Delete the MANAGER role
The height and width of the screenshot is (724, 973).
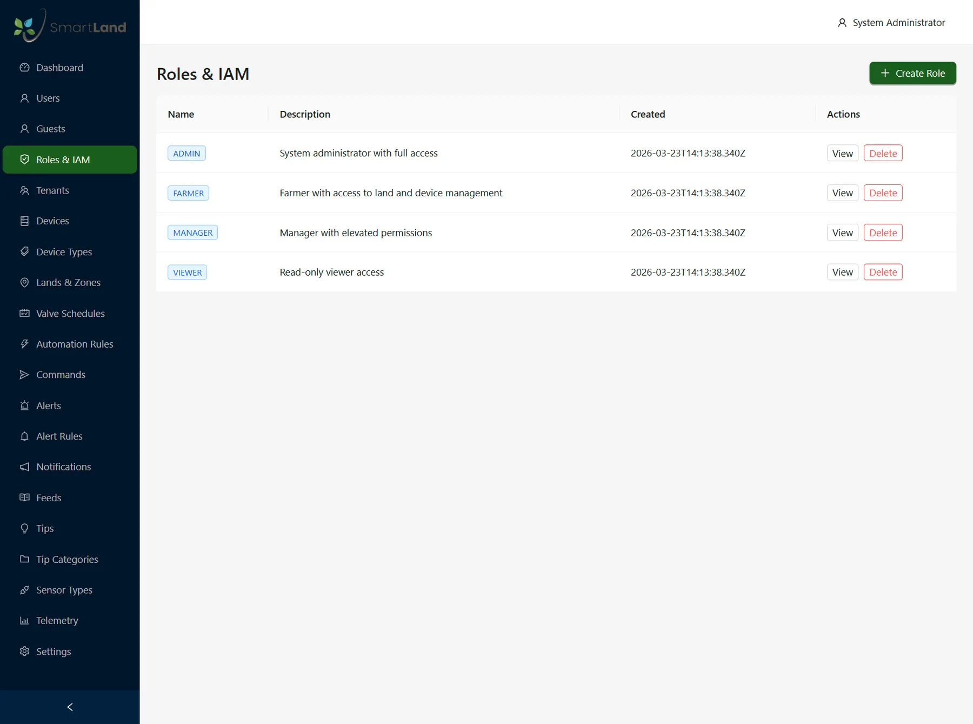tap(883, 233)
